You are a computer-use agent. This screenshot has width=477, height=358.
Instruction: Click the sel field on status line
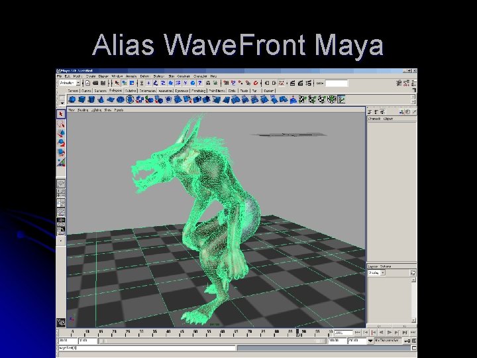click(336, 83)
